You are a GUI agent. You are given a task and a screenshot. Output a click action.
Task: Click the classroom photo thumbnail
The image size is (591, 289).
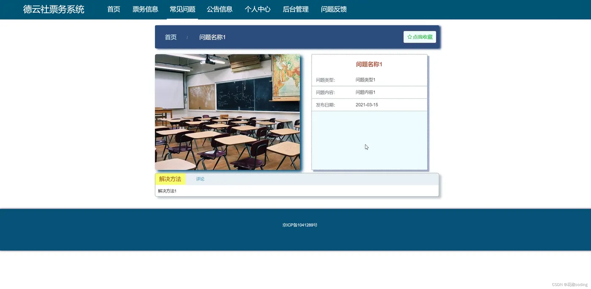pos(228,112)
